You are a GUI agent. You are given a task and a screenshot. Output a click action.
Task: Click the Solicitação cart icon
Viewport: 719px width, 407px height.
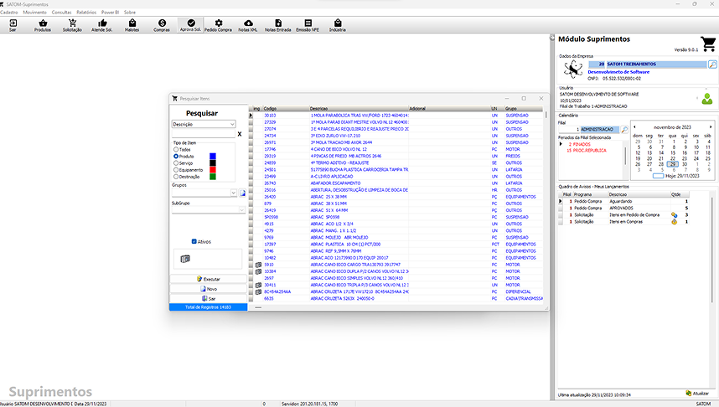pyautogui.click(x=72, y=25)
